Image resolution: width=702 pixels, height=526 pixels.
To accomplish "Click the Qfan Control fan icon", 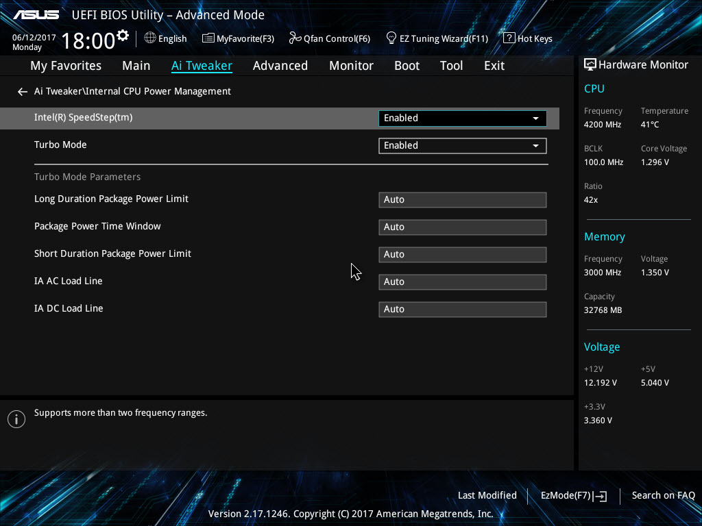I will coord(295,38).
